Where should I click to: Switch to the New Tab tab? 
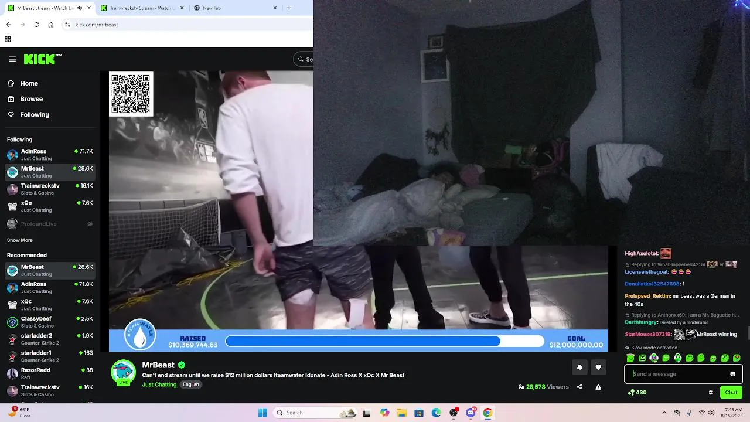[x=234, y=8]
